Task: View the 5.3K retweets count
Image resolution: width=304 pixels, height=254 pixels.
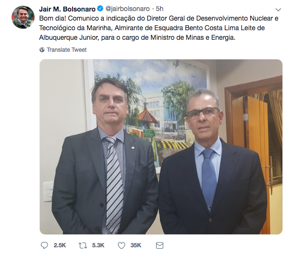Action: tap(98, 245)
